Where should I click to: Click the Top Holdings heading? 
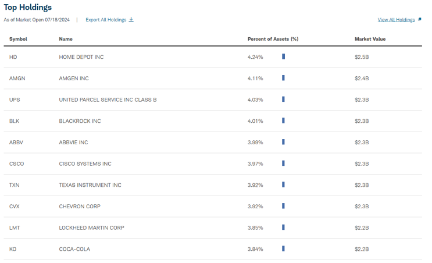click(28, 8)
